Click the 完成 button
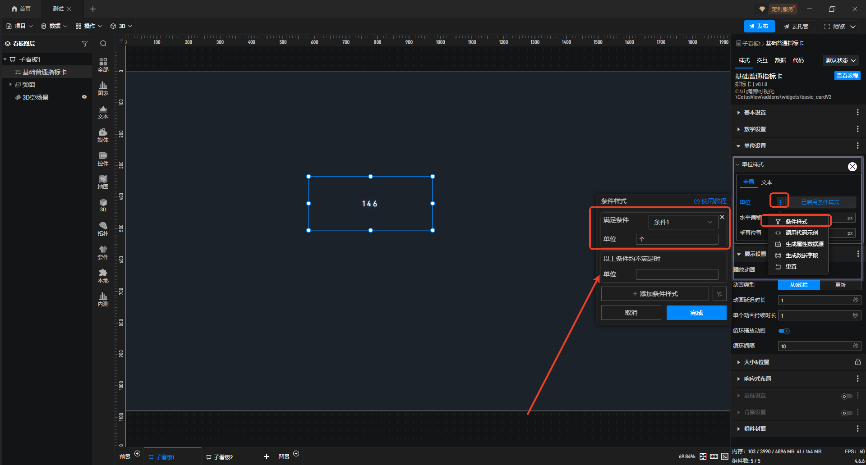Image resolution: width=866 pixels, height=465 pixels. click(x=696, y=313)
